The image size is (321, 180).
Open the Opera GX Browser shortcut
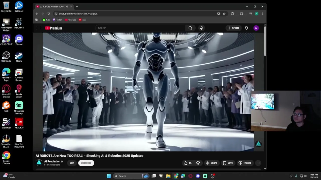point(6,91)
